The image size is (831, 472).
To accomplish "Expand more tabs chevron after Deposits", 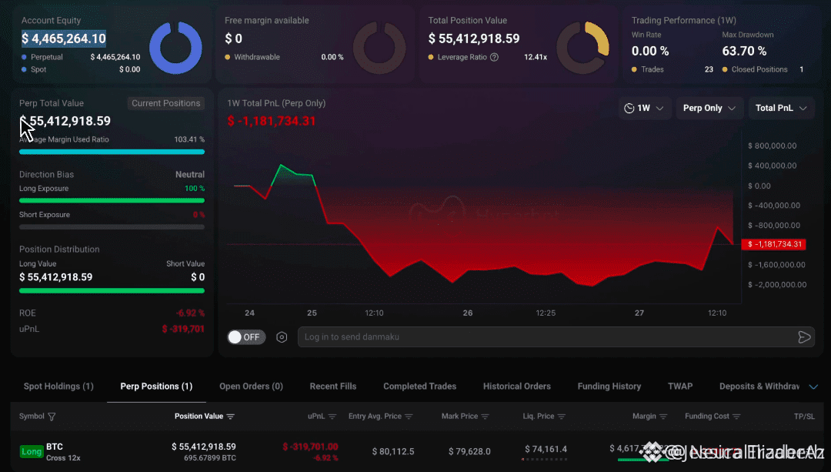I will pyautogui.click(x=813, y=387).
